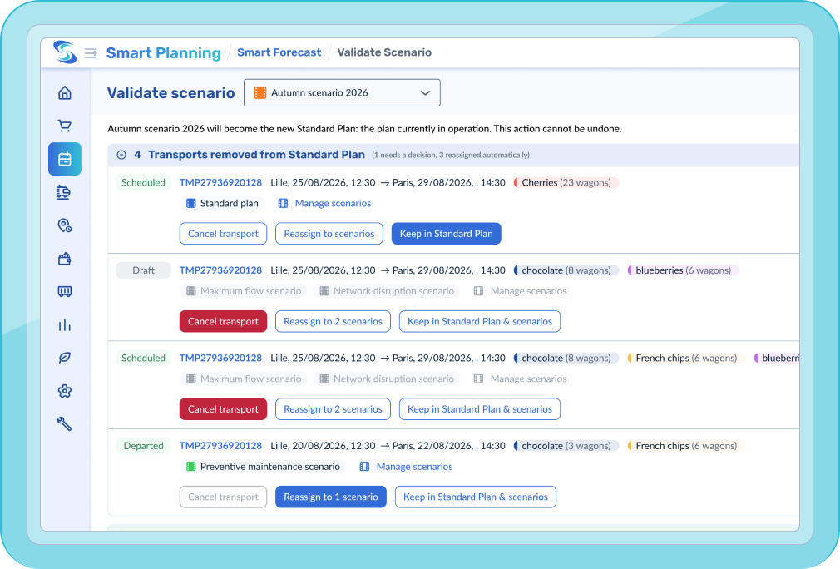This screenshot has width=840, height=569.
Task: Click Manage scenarios link in Cherries row
Action: [x=334, y=204]
